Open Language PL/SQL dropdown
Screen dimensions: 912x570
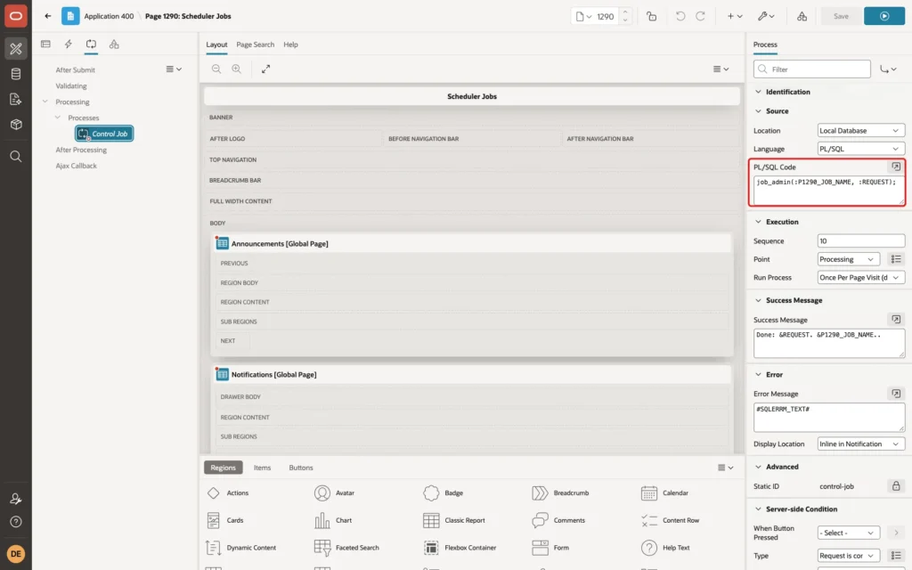coord(861,149)
